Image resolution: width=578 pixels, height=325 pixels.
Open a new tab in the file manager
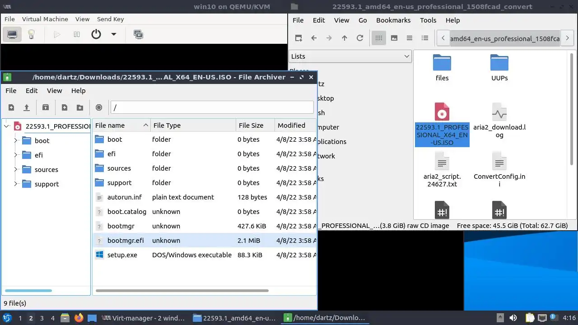298,38
